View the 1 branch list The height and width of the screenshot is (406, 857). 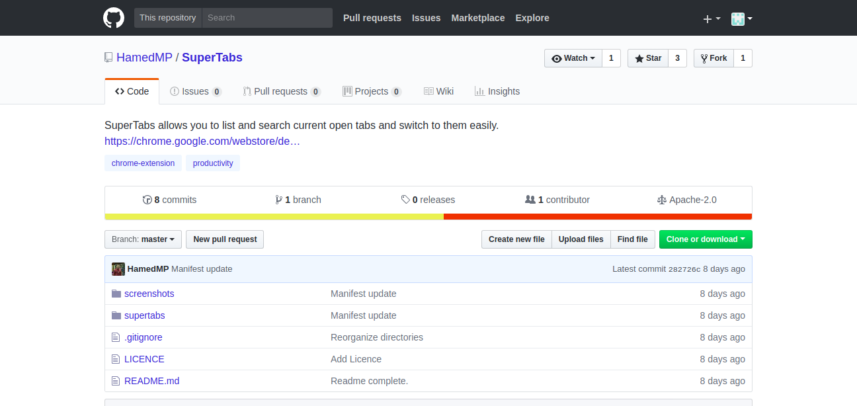[298, 200]
